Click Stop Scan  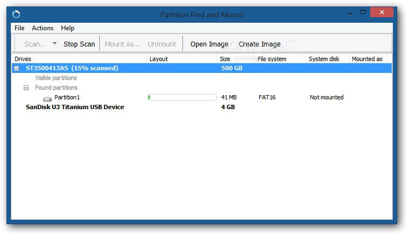coord(79,44)
